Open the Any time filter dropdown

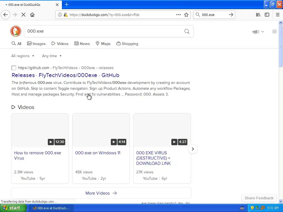coord(52,56)
